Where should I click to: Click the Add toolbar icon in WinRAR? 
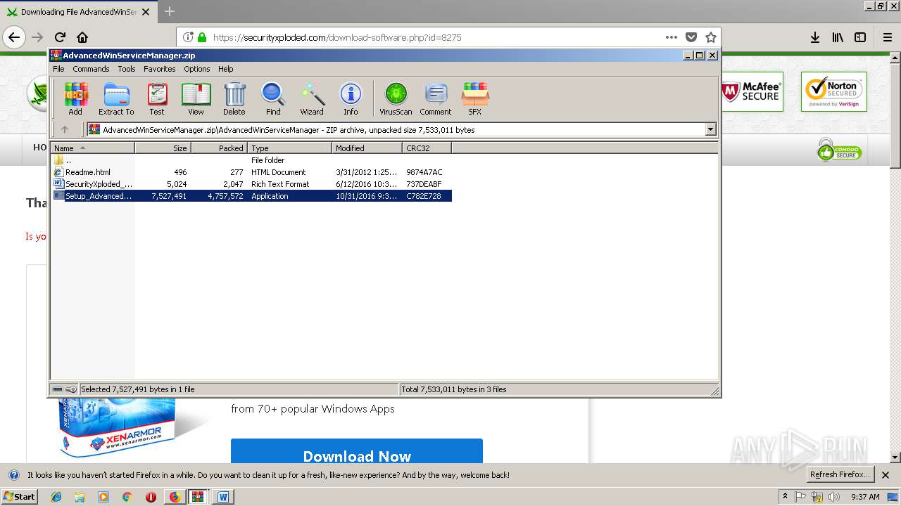click(x=75, y=98)
